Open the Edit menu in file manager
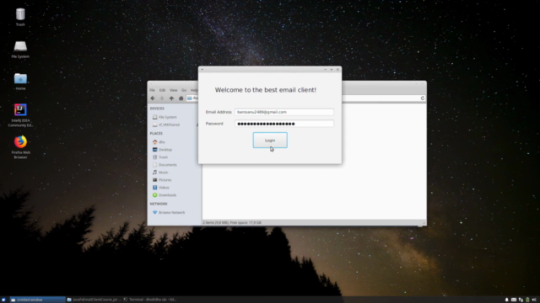The width and height of the screenshot is (540, 303). point(162,90)
